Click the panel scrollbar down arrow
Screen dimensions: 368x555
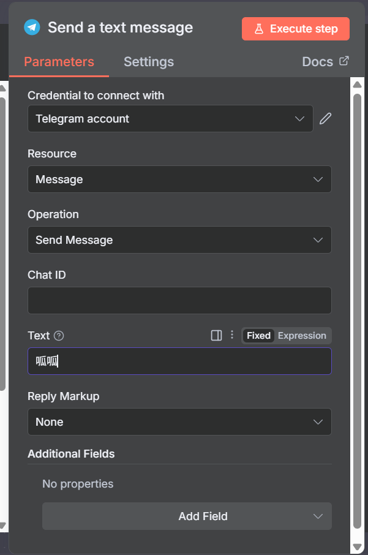click(x=358, y=546)
